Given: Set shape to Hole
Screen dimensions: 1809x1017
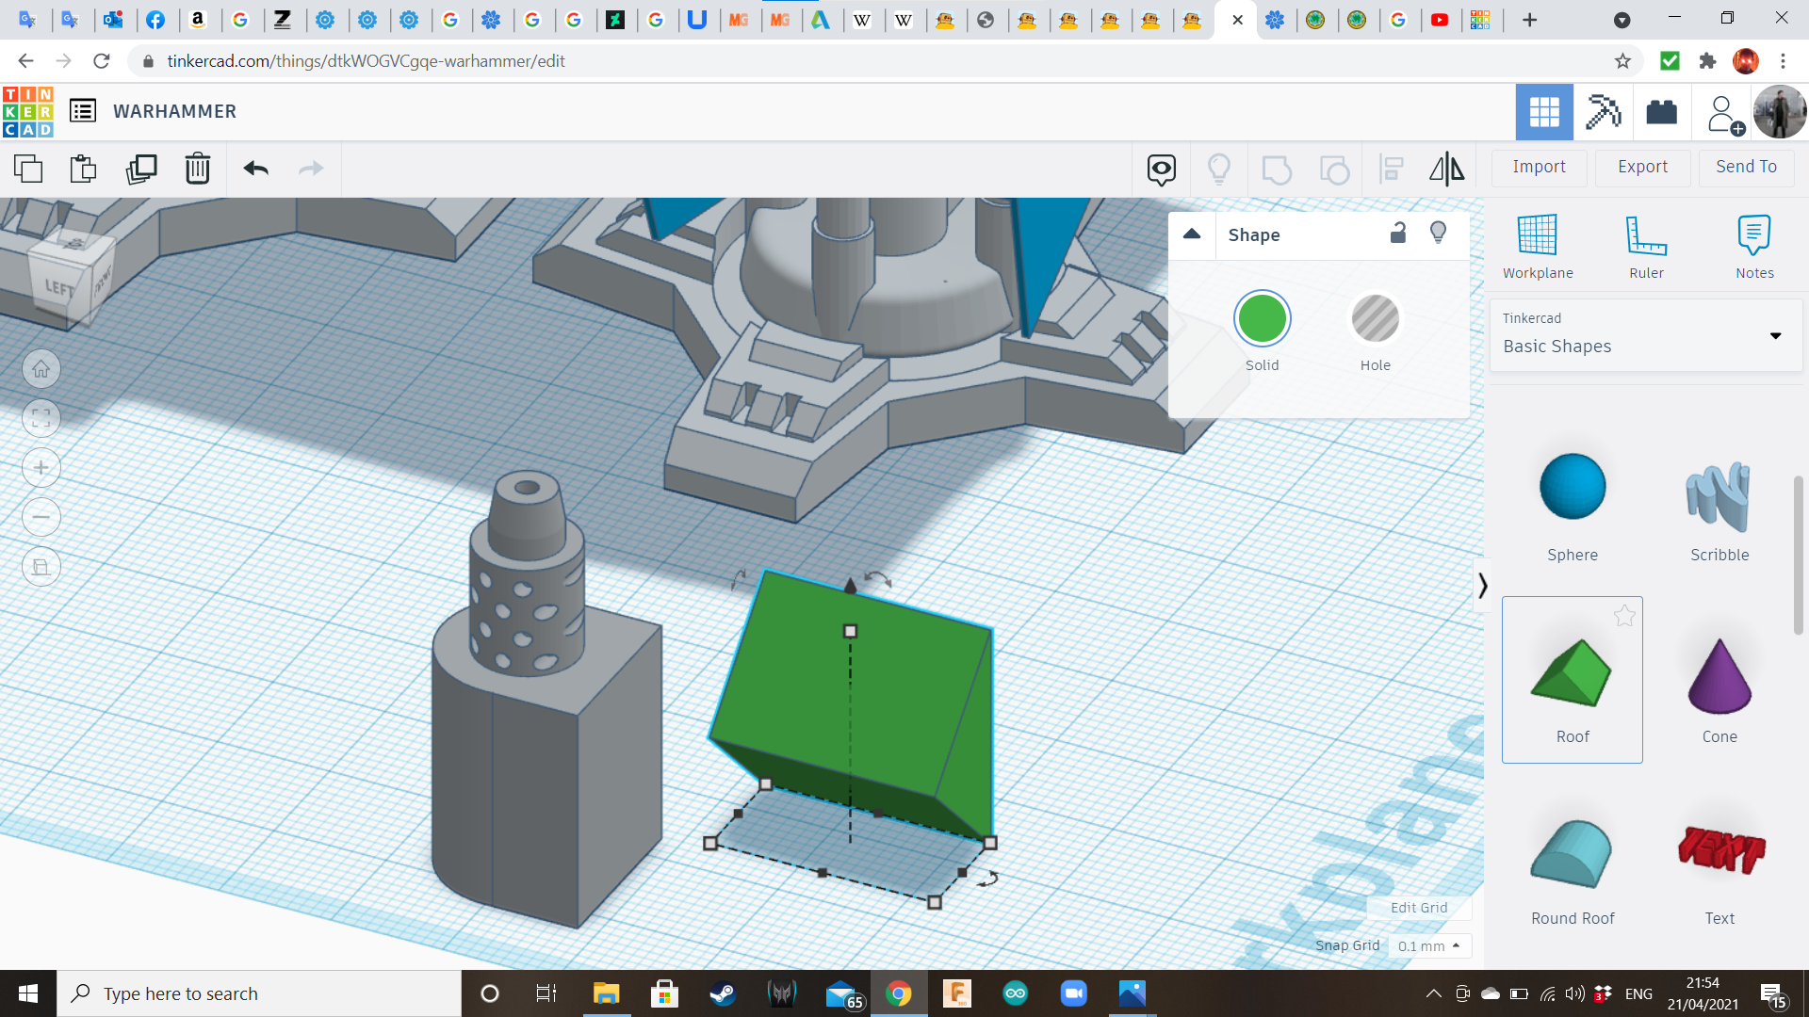Looking at the screenshot, I should click(1375, 319).
